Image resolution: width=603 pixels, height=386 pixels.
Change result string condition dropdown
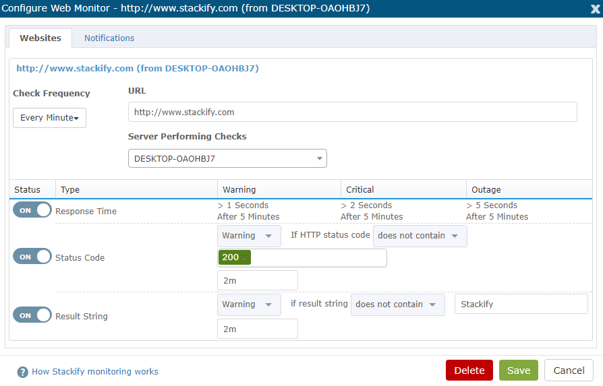click(398, 304)
